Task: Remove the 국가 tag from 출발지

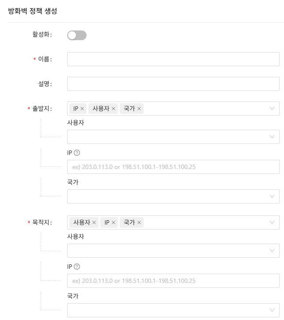Action: click(139, 109)
